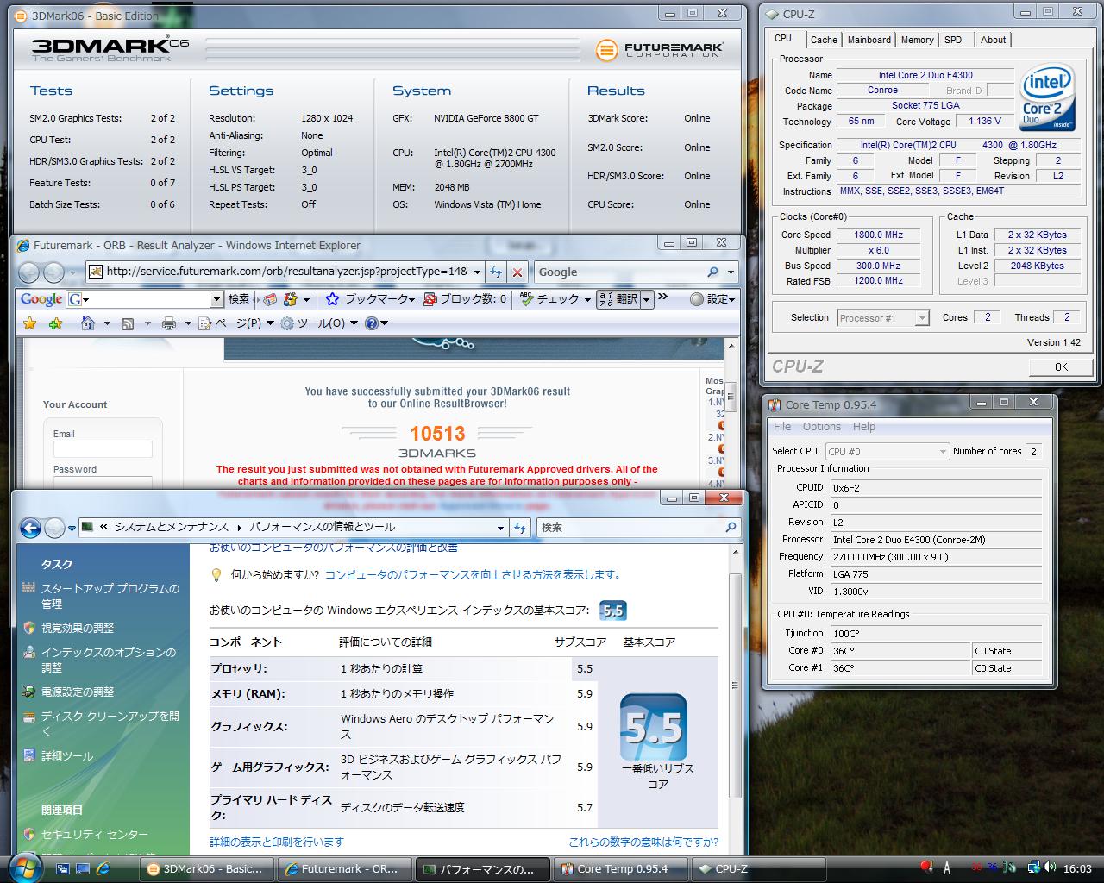
Task: Click Google logo on Google Toolbar
Action: coord(41,299)
